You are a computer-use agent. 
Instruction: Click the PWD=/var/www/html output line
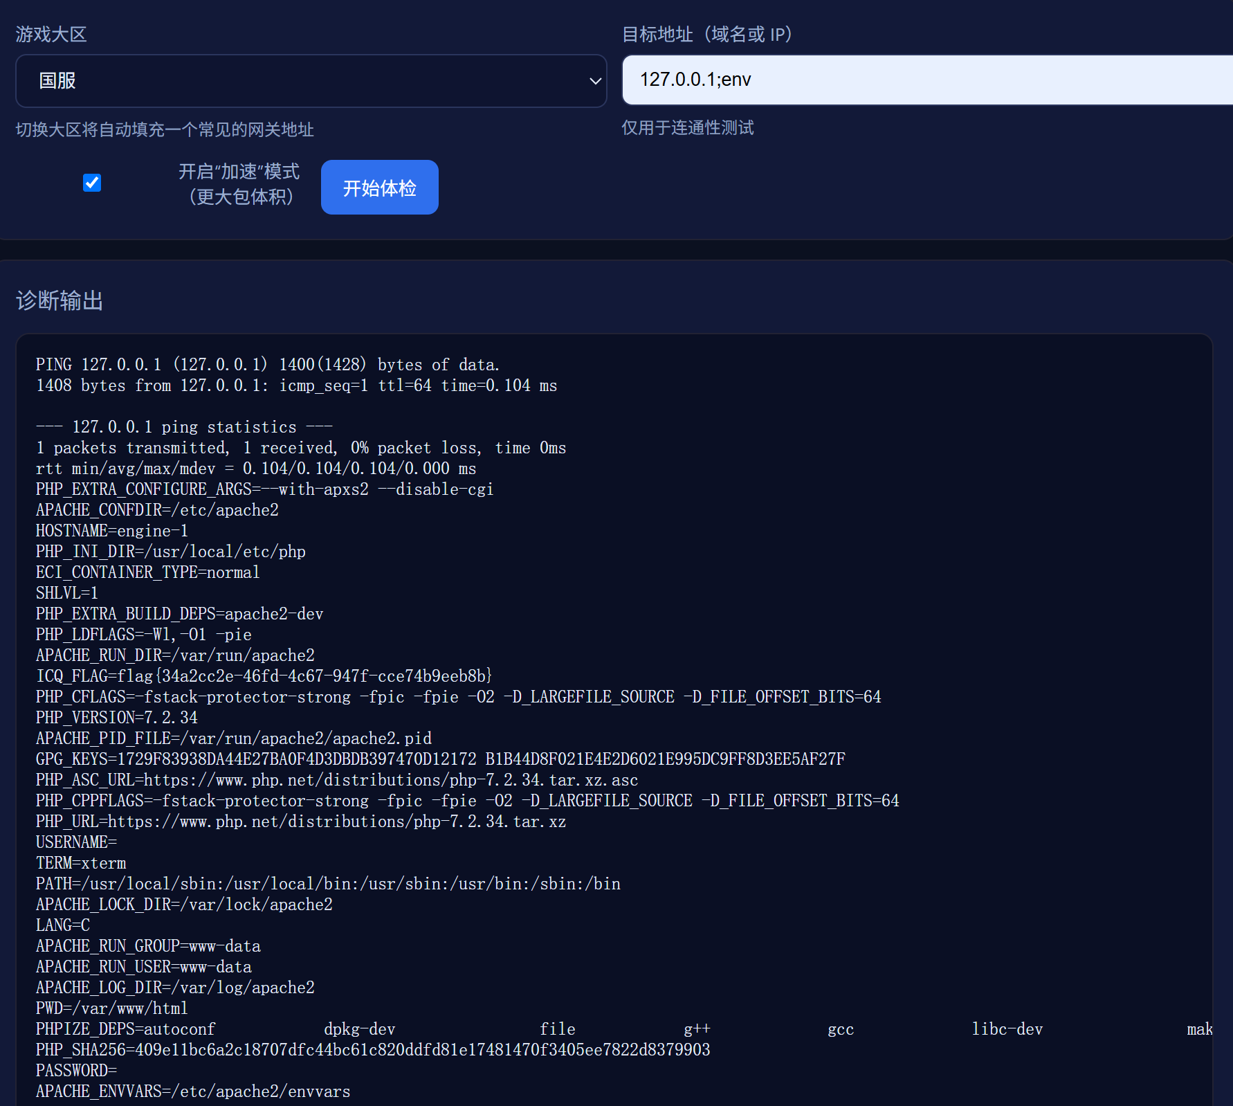[x=111, y=1008]
